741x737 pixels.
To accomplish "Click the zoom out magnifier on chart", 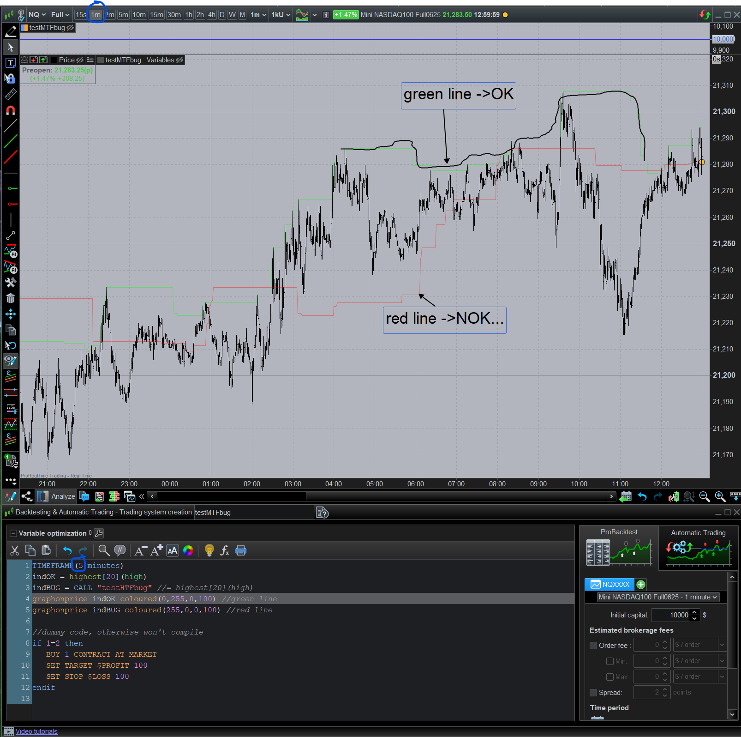I will pos(705,496).
